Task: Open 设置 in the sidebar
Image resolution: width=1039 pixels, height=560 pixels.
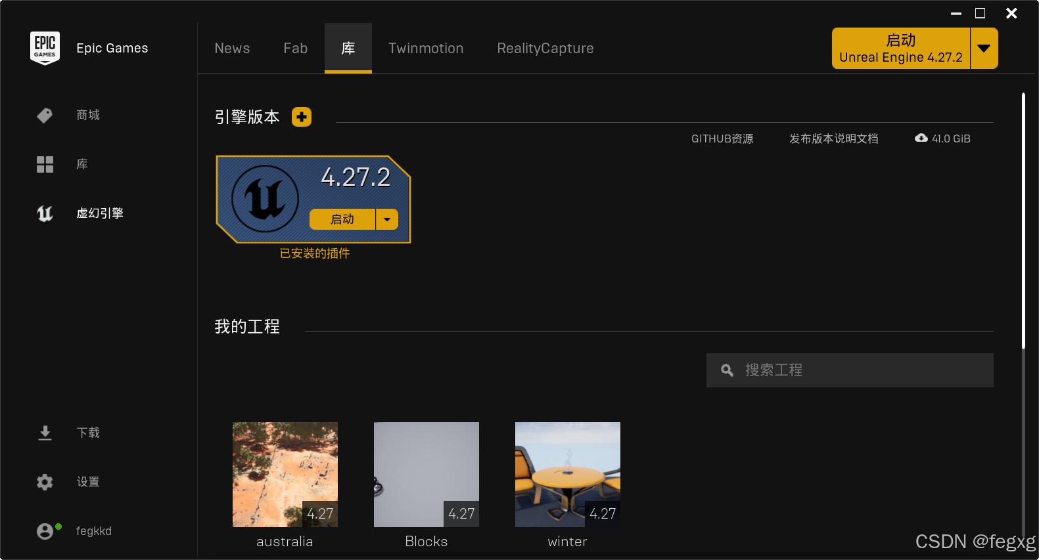Action: (x=88, y=482)
